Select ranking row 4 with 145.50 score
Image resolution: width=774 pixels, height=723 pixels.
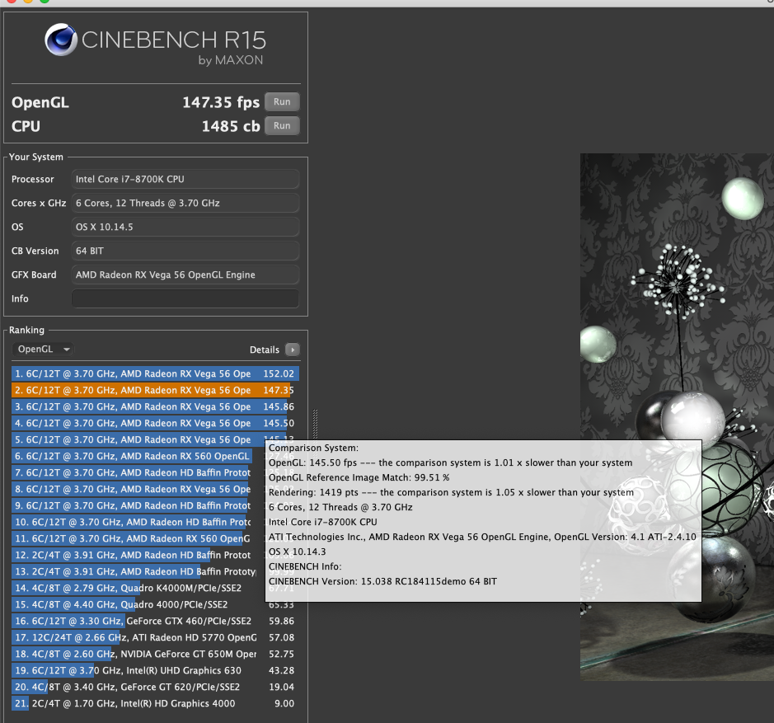155,423
